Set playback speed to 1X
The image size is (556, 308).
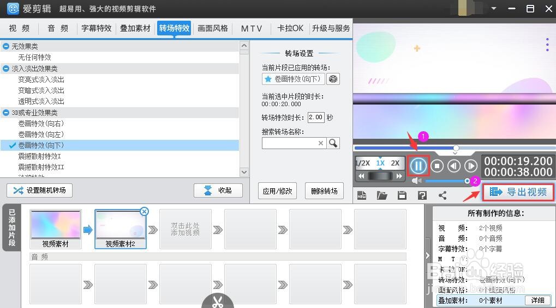[380, 163]
